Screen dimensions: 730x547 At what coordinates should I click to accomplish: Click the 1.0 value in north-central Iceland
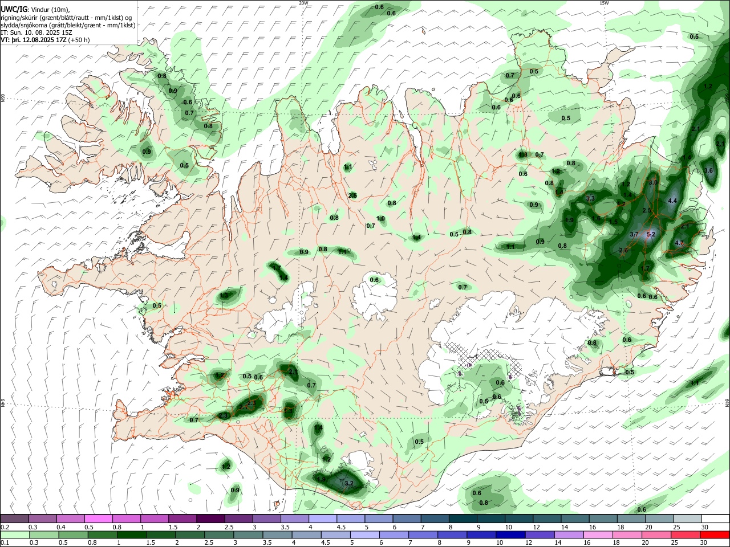click(x=381, y=218)
